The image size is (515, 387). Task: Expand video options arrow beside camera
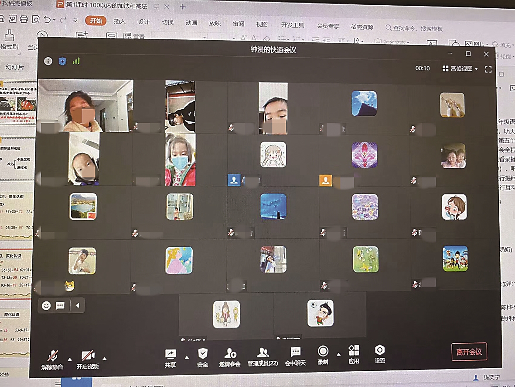pos(104,359)
